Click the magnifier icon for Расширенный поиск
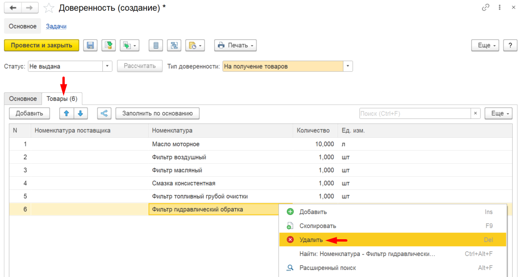522x277 pixels. [x=290, y=268]
